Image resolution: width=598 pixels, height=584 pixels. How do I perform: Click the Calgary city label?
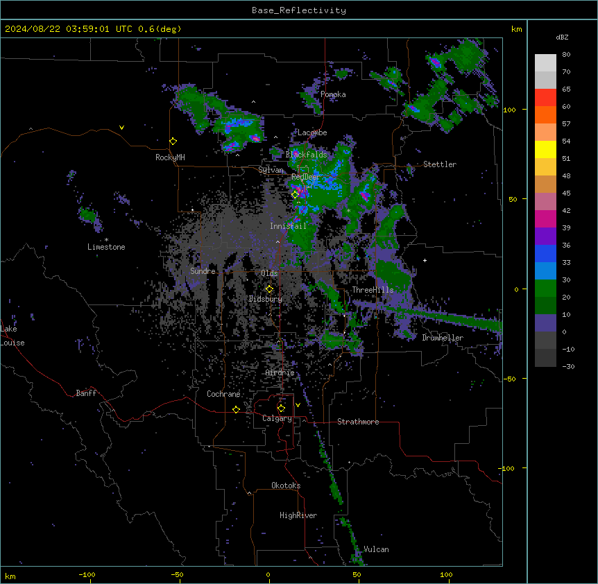277,418
